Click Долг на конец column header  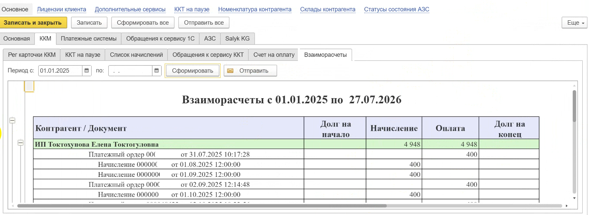[x=509, y=128]
